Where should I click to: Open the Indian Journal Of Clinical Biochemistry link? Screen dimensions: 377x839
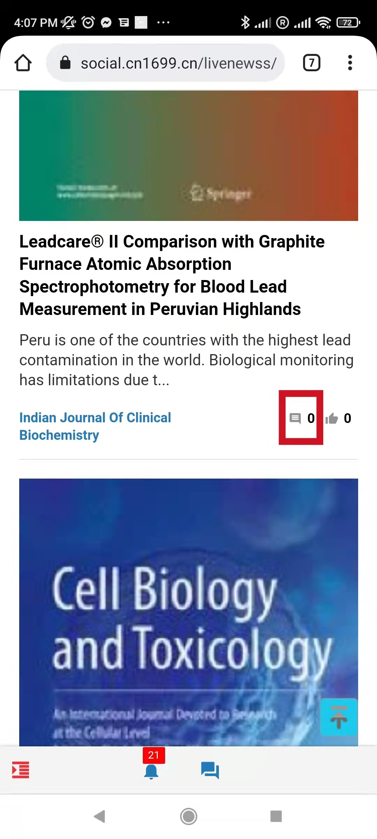95,426
